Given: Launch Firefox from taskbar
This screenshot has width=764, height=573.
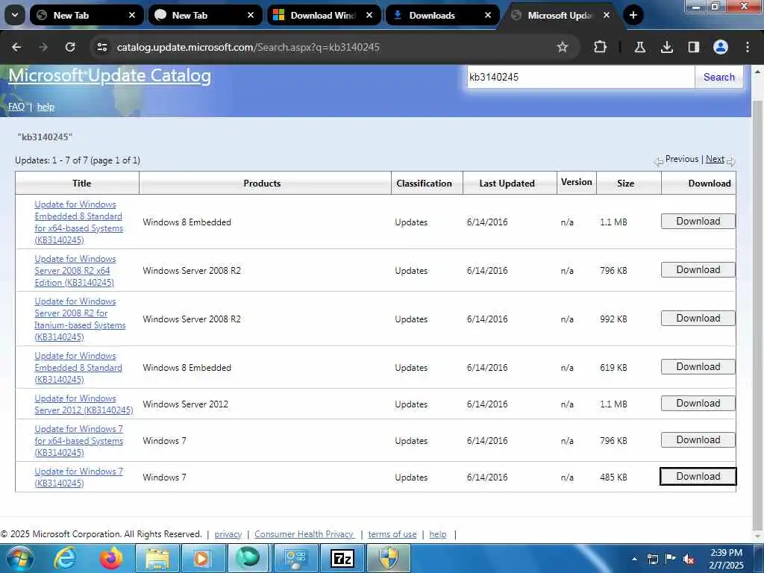Looking at the screenshot, I should 112,558.
